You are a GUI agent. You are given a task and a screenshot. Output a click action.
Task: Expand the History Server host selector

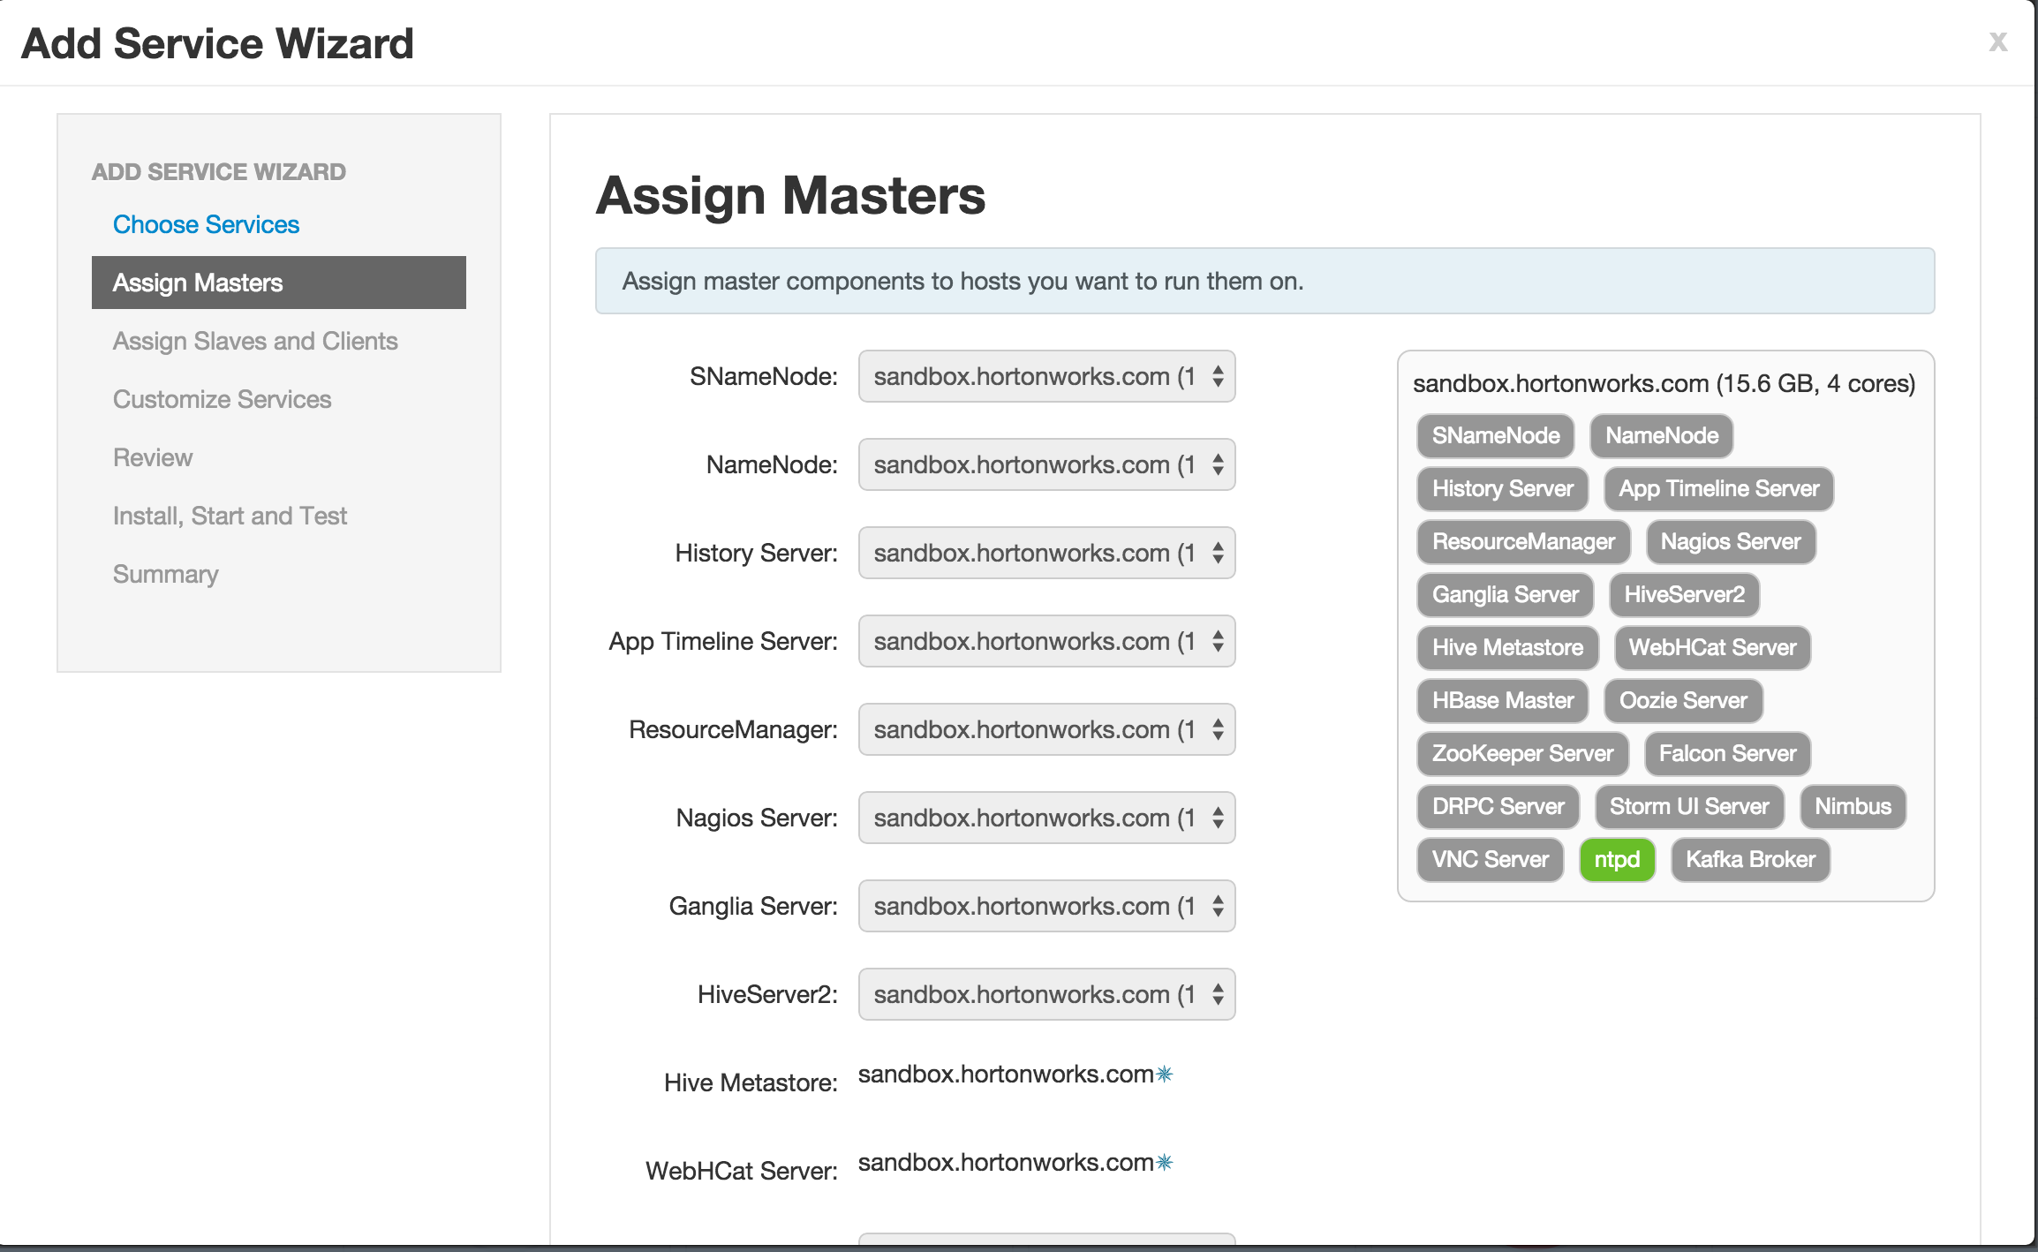[x=1046, y=553]
